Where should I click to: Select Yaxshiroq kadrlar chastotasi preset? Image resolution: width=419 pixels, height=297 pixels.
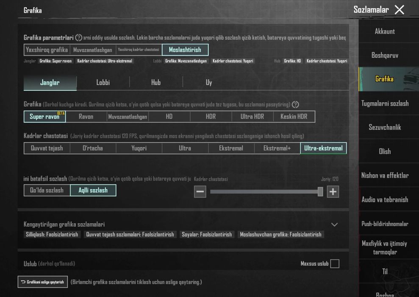coord(139,50)
